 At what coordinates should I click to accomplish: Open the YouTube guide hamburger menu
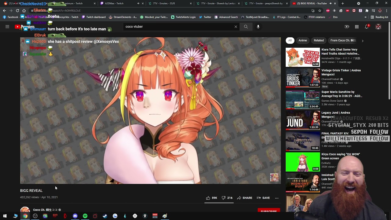click(x=7, y=27)
